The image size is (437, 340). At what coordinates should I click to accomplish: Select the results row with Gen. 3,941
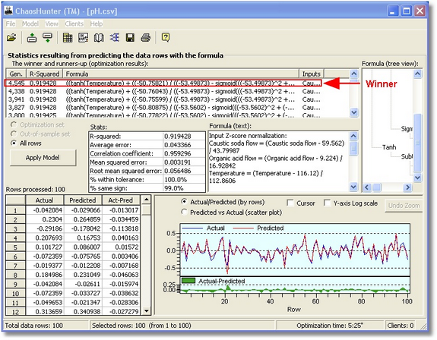point(163,99)
